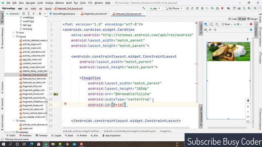The width and height of the screenshot is (262, 147).
Task: Select activity_login.xml in project tree
Action: coord(32,44)
